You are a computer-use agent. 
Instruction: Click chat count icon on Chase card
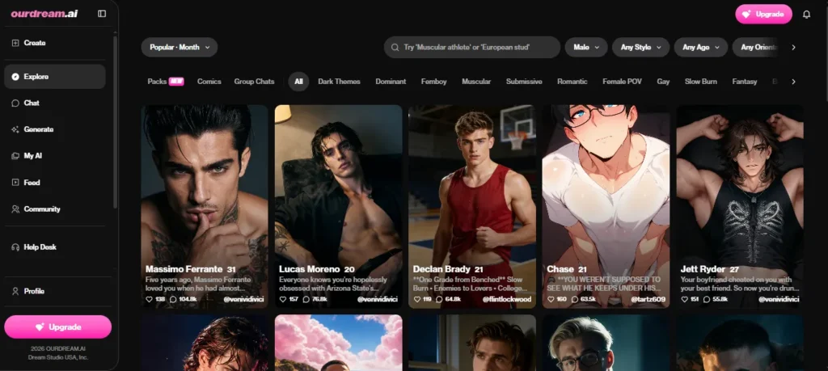click(575, 299)
